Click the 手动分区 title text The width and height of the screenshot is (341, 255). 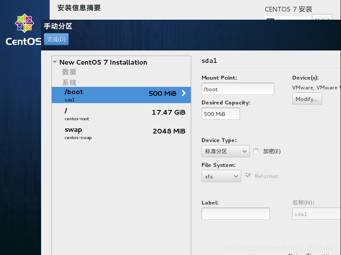point(58,26)
